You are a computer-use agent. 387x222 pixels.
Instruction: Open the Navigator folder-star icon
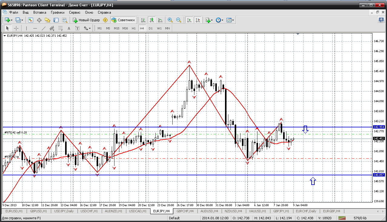pyautogui.click(x=48, y=20)
